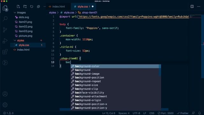The height and width of the screenshot is (115, 204).
Task: Collapse all folders in Explorer
Action: click(x=38, y=6)
